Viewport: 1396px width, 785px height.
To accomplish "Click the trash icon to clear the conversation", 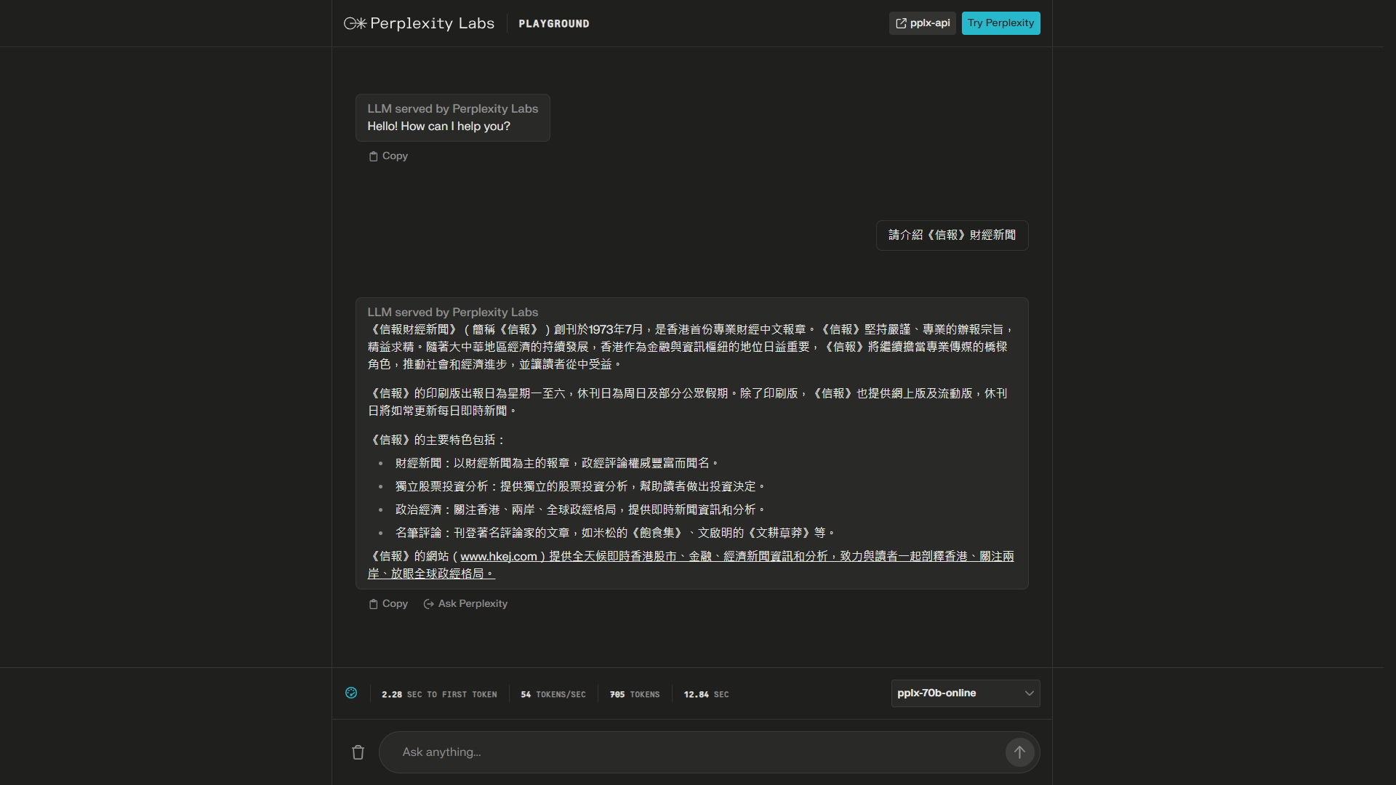I will tap(357, 752).
